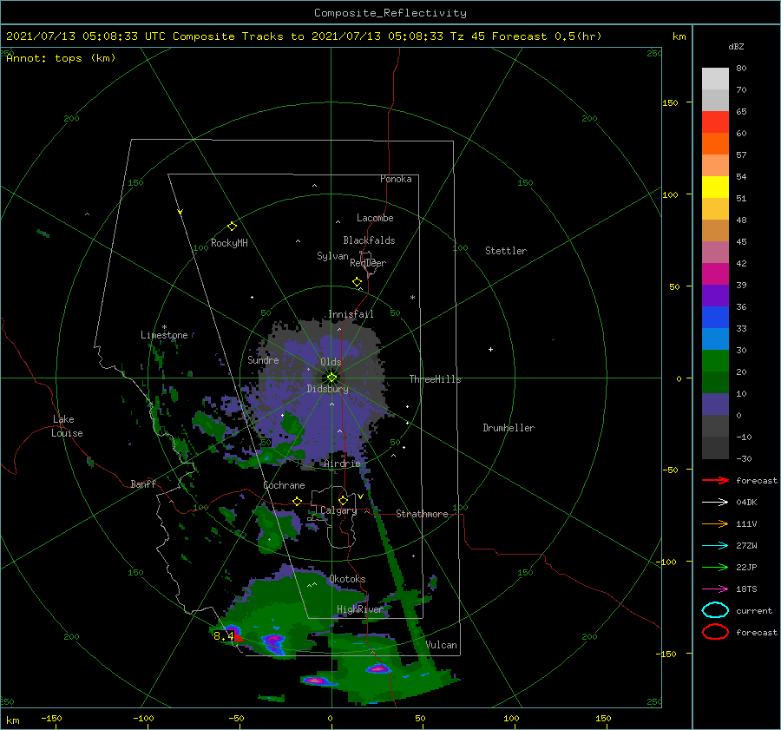Click the Vulcan label
Screen dimensions: 781x730
pyautogui.click(x=442, y=645)
